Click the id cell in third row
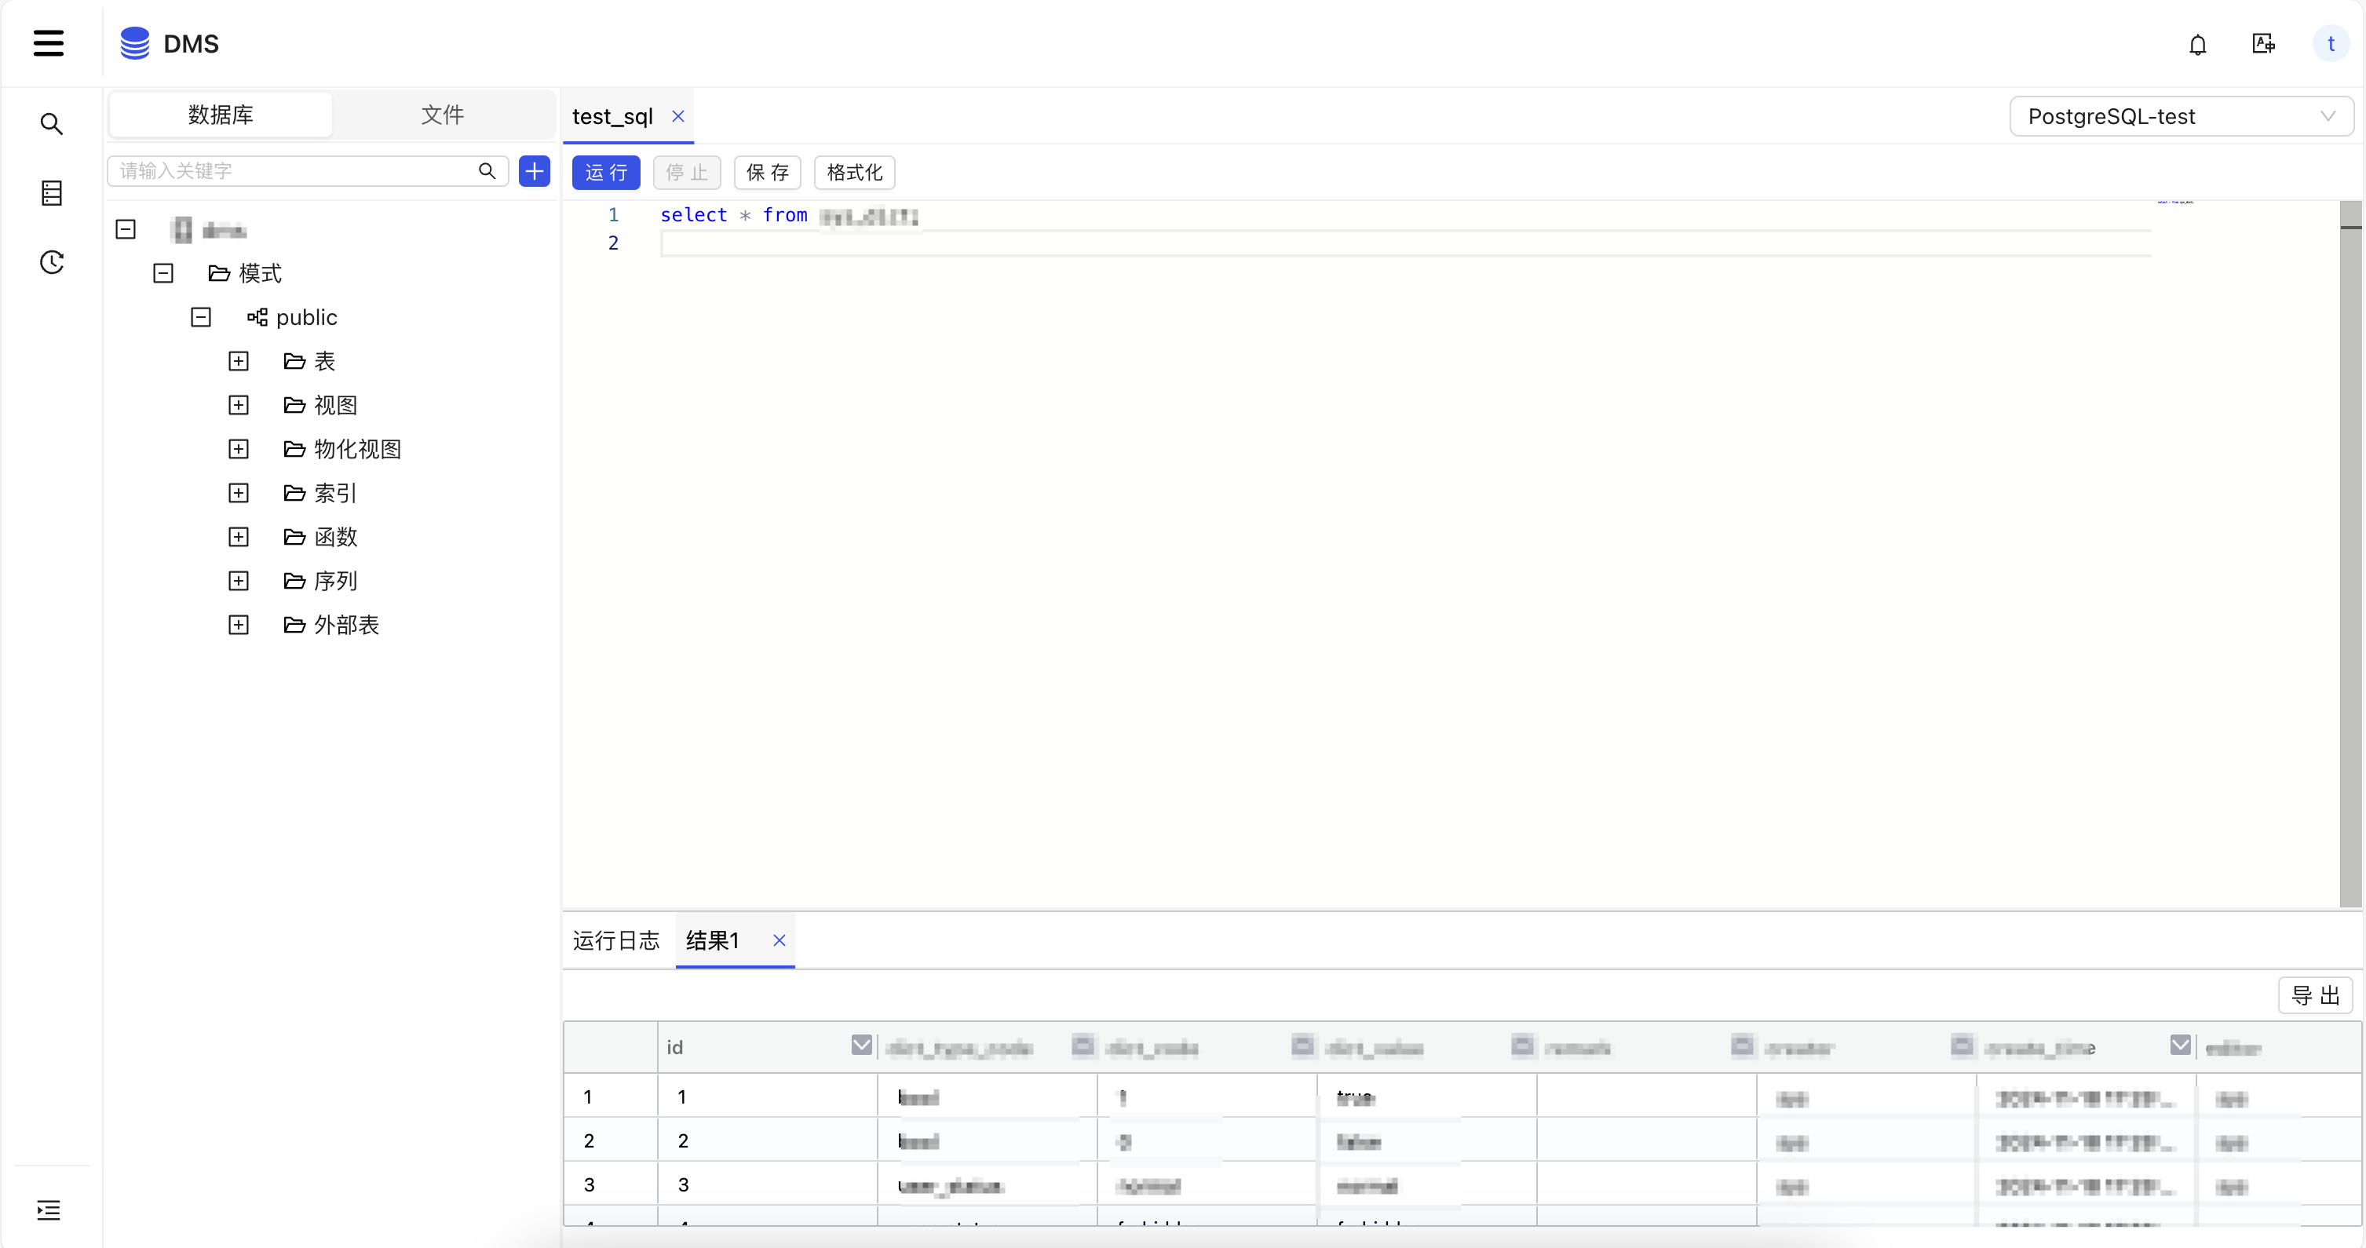Viewport: 2366px width, 1248px height. [767, 1184]
